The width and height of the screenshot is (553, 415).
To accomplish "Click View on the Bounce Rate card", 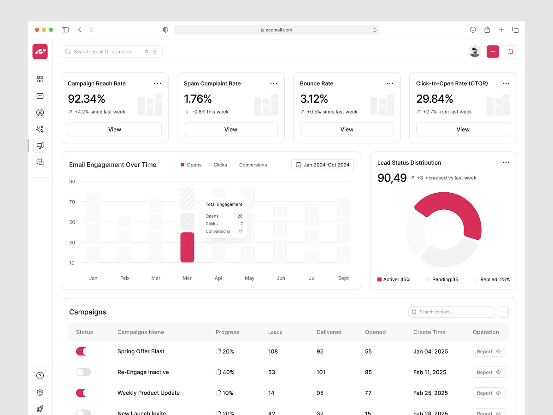I will 347,129.
